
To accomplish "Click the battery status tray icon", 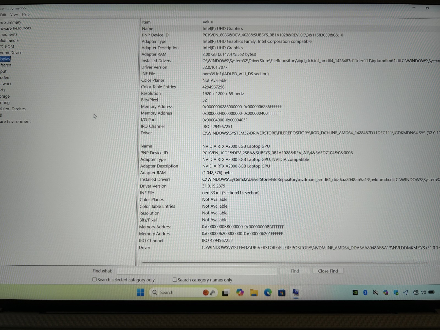I will click(431, 292).
